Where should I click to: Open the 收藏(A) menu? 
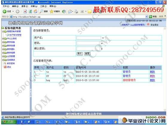[34, 6]
